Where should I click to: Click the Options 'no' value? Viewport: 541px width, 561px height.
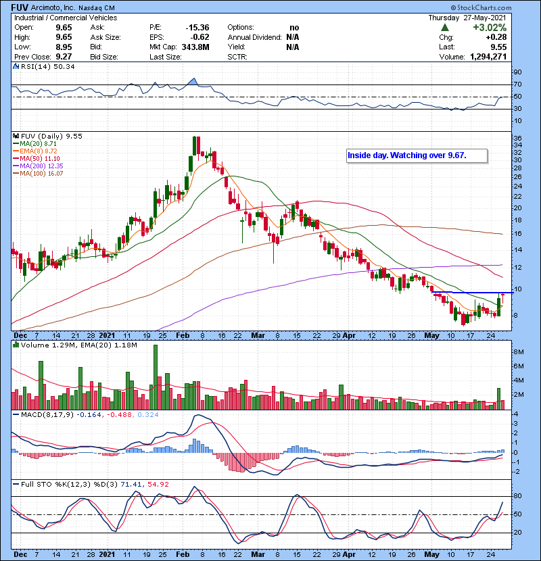[x=294, y=28]
